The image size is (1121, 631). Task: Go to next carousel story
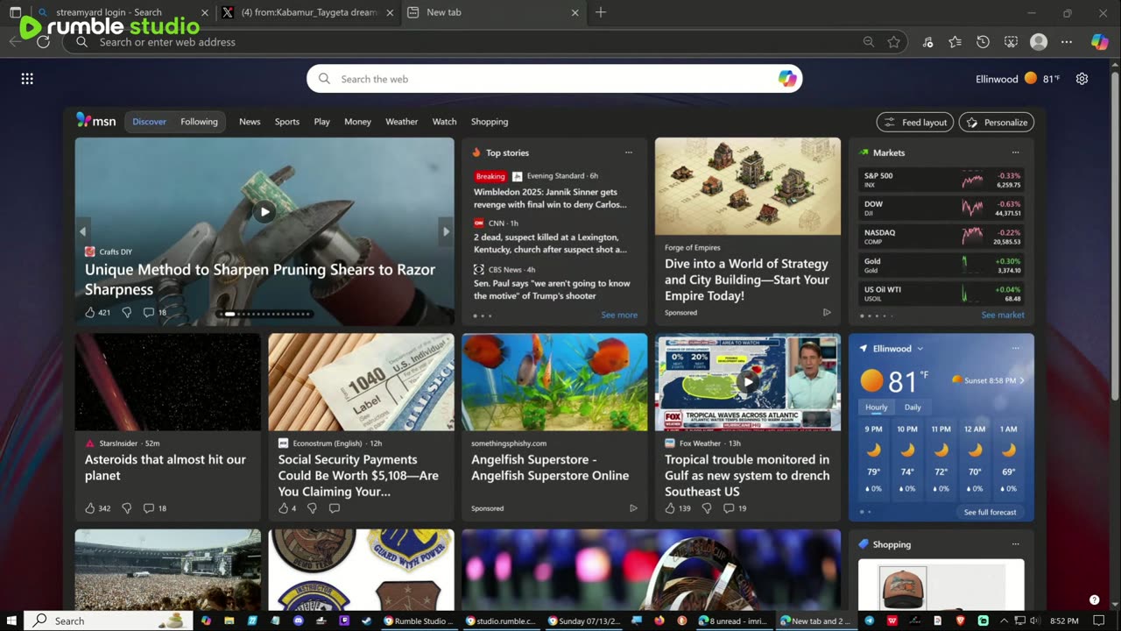coord(446,231)
